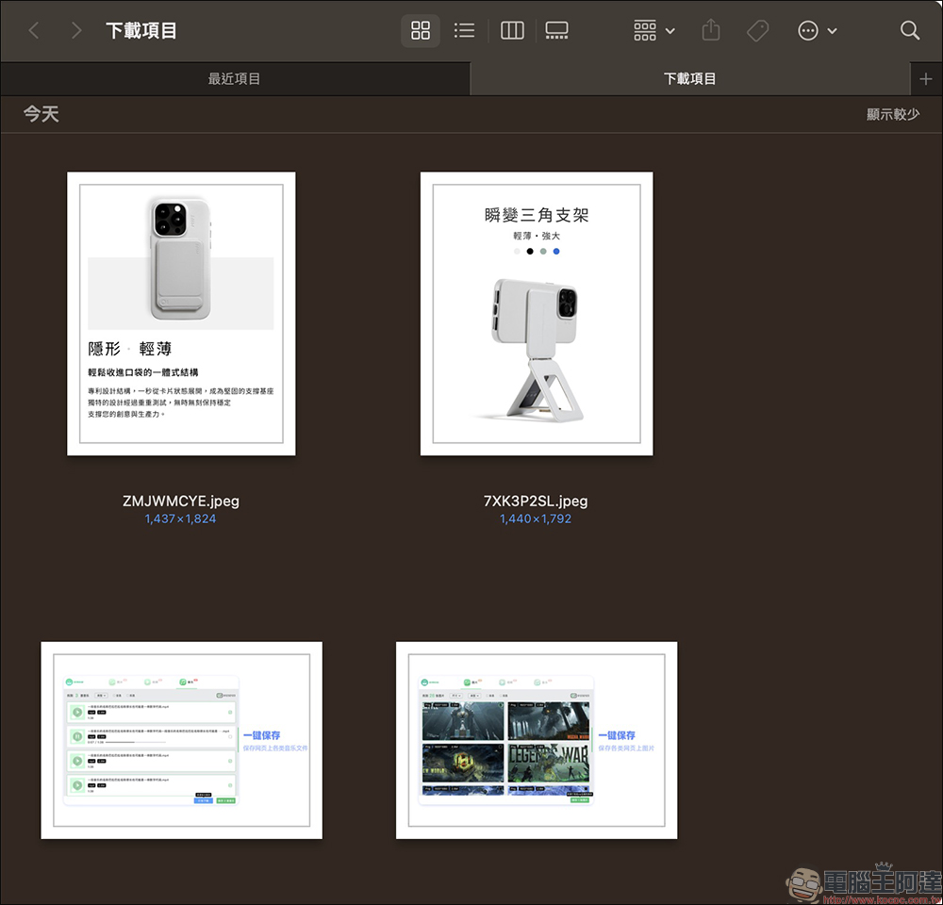Switch to list view
Viewport: 943px width, 905px height.
464,30
